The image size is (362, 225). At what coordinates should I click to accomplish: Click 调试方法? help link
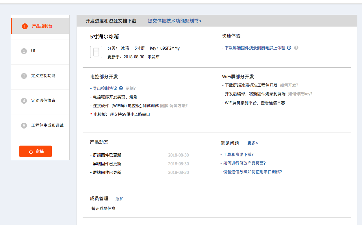pyautogui.click(x=179, y=106)
